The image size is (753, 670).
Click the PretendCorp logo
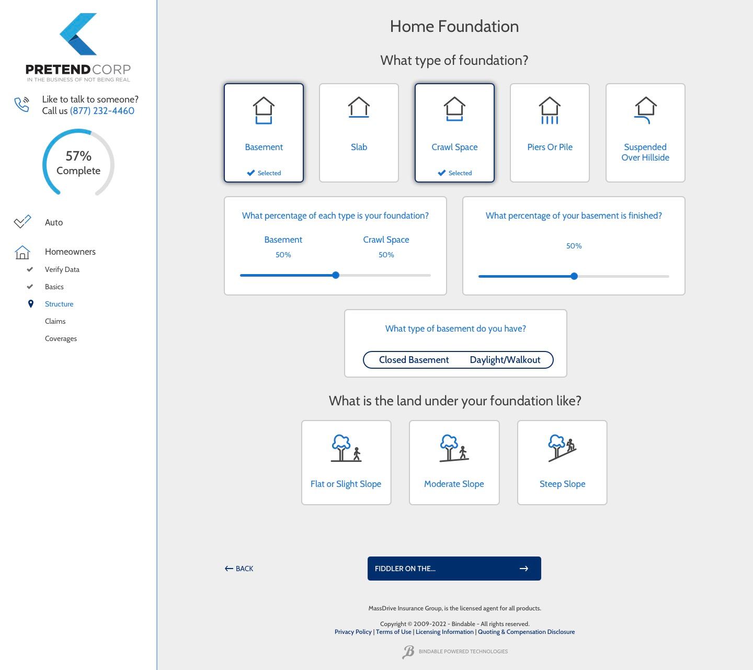click(78, 48)
